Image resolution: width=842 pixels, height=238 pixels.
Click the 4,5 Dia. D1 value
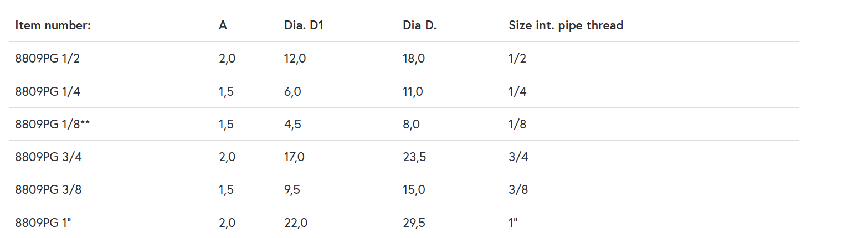[292, 124]
